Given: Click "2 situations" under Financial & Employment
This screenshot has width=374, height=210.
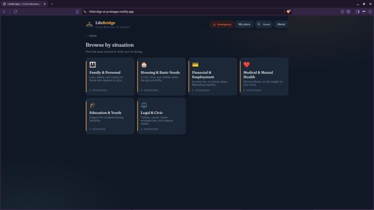Looking at the screenshot, I should click(201, 90).
